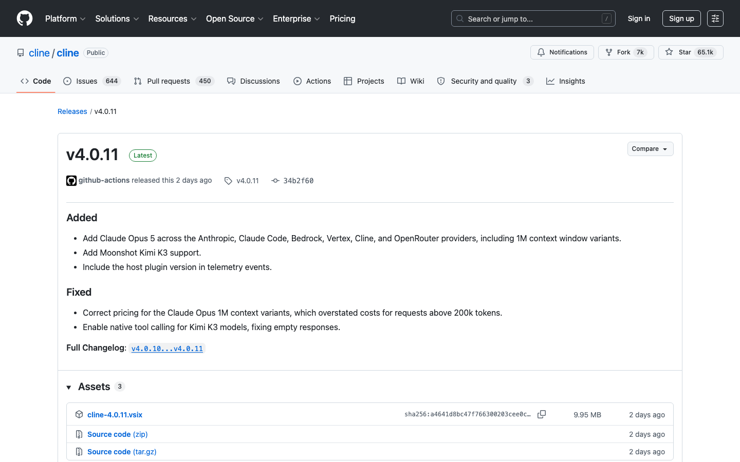The image size is (740, 462).
Task: Download Source code (zip)
Action: tap(118, 434)
